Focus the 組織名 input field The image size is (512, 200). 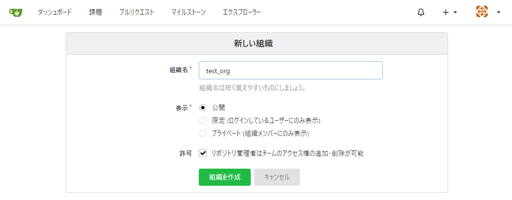pos(290,70)
